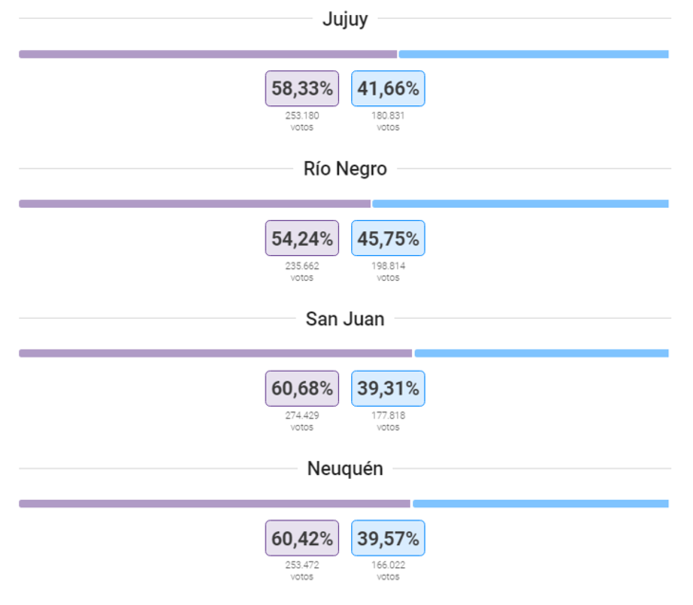Click the 45,75% blue result box
Viewport: 693px width, 605px height.
coord(388,238)
